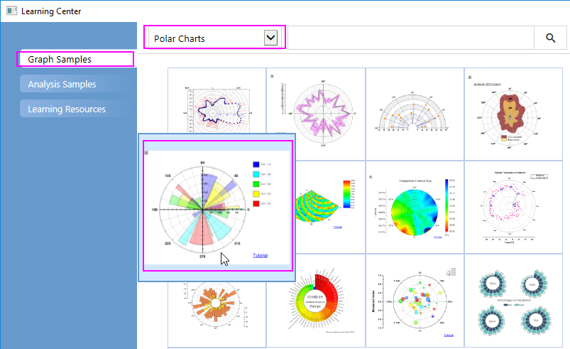The width and height of the screenshot is (570, 349).
Task: Open the Learning Resources tab
Action: [x=75, y=109]
